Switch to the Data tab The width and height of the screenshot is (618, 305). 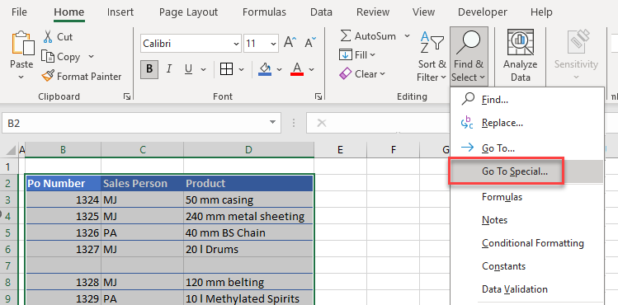pos(321,12)
